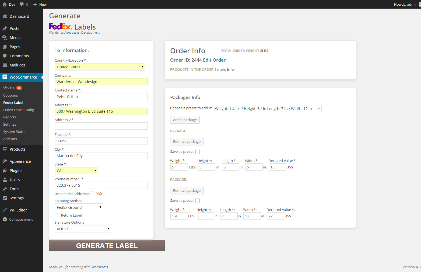Open Wanderlust Webdesign Development link
The image size is (421, 272).
click(74, 33)
